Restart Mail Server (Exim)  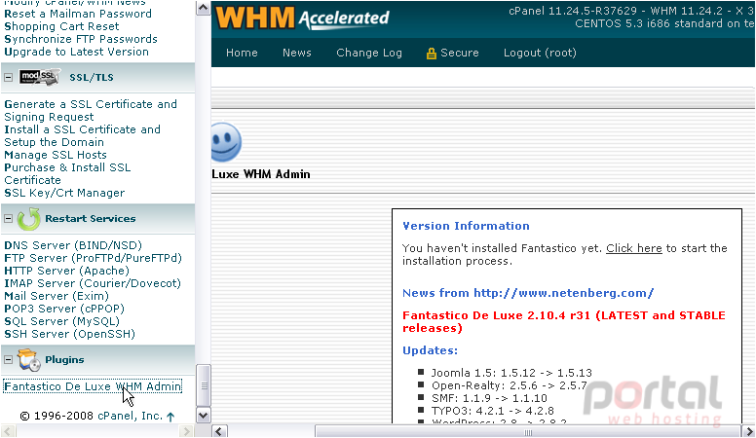[x=57, y=295]
